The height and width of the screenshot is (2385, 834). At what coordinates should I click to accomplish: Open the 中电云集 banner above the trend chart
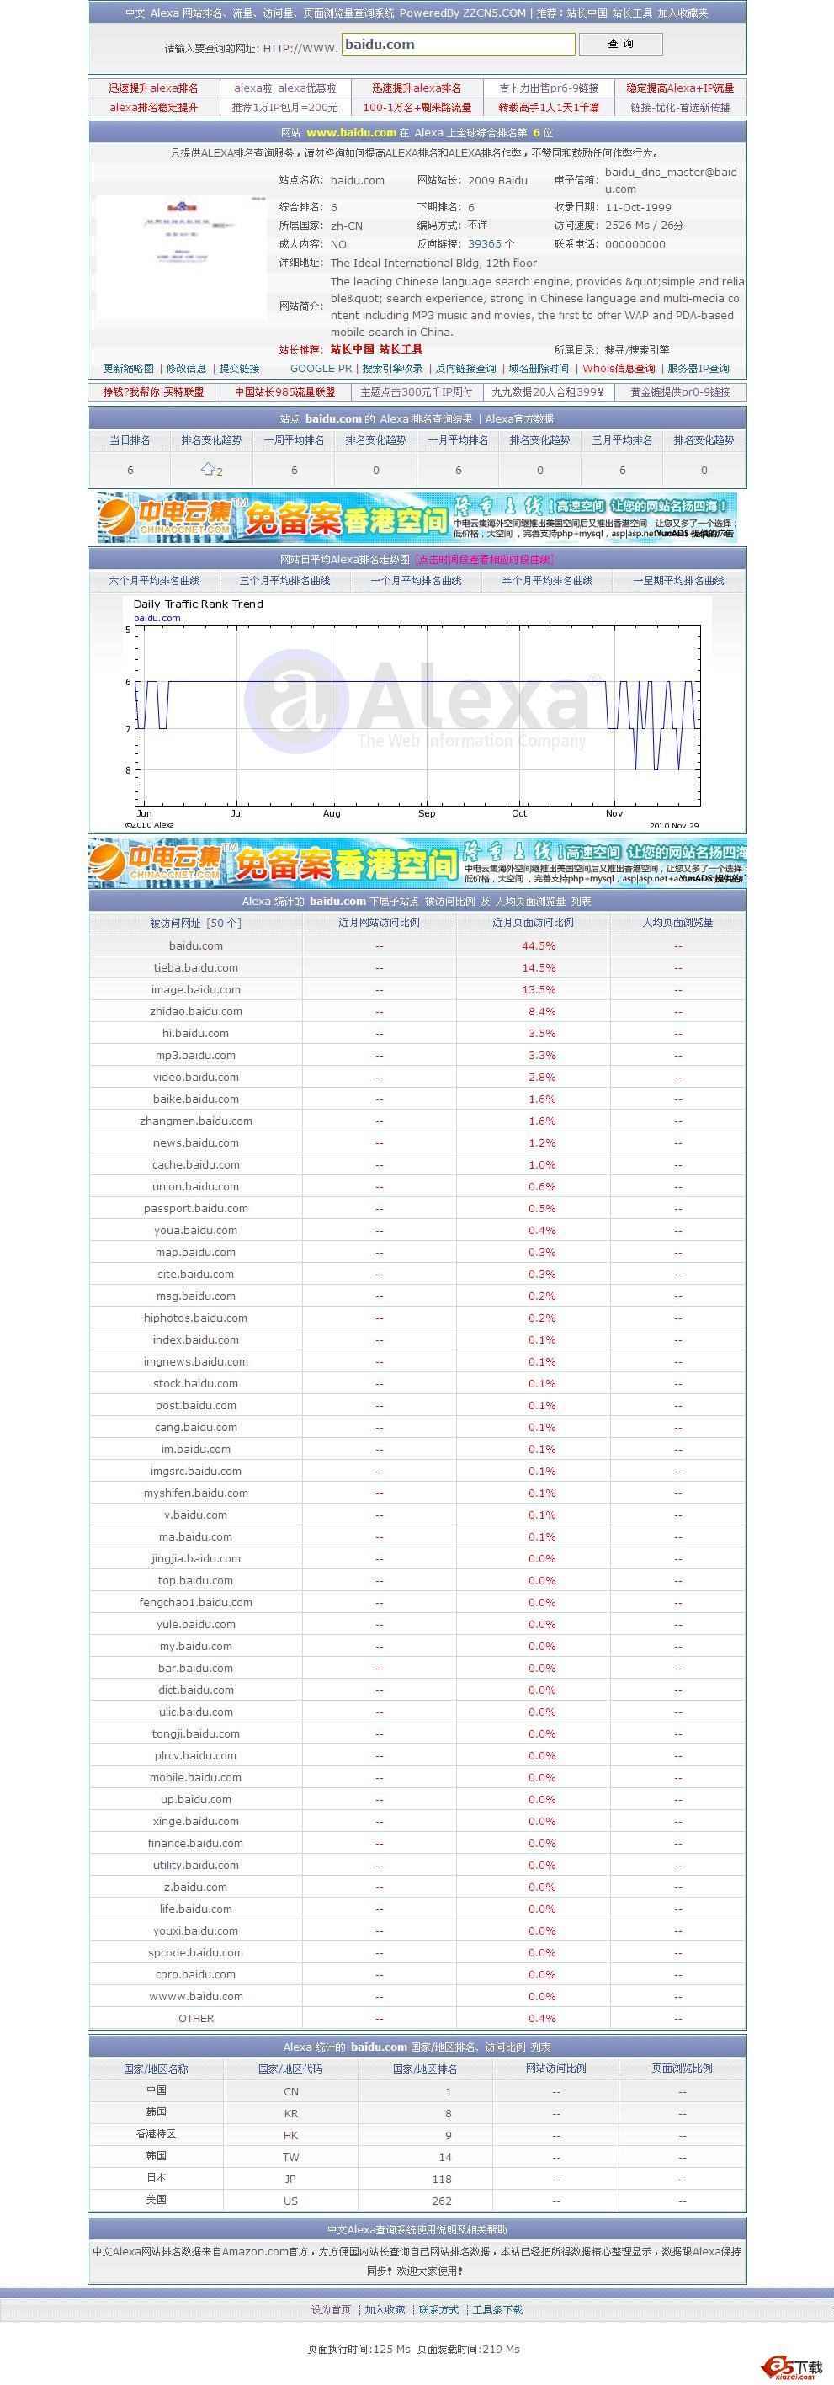[417, 518]
